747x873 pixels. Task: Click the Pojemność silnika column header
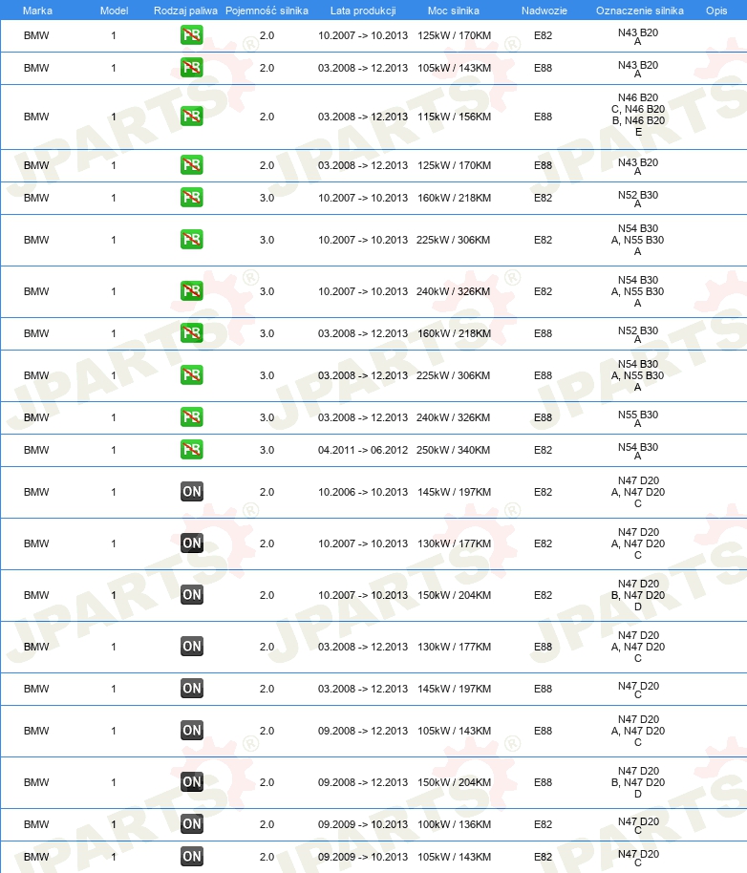[267, 11]
